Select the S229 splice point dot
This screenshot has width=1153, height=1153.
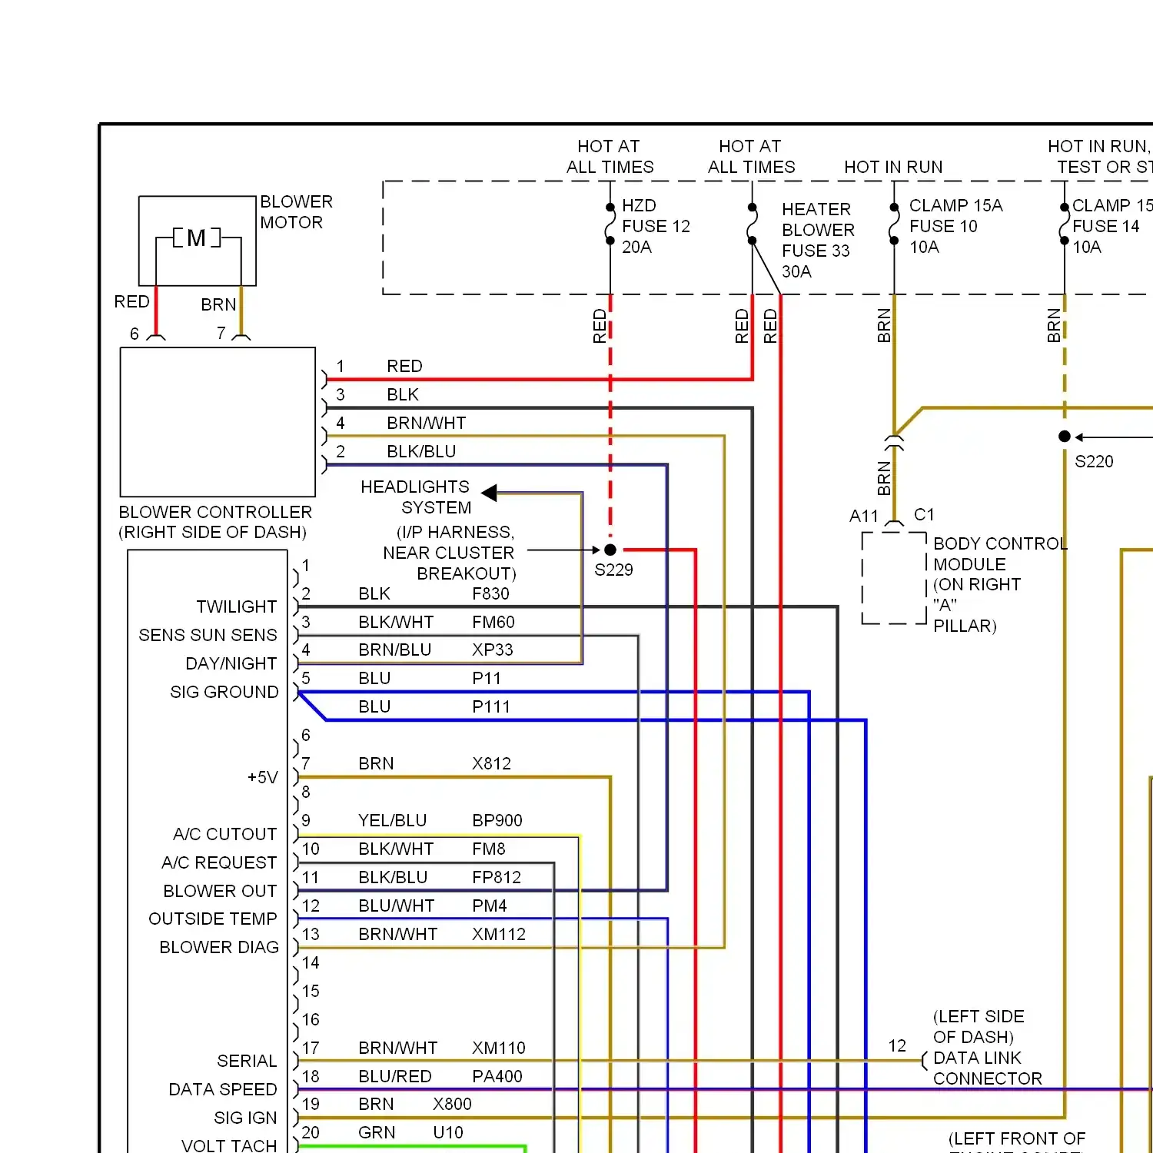610,550
